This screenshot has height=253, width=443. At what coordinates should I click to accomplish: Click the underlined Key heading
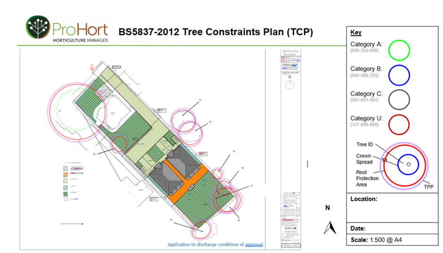click(356, 32)
